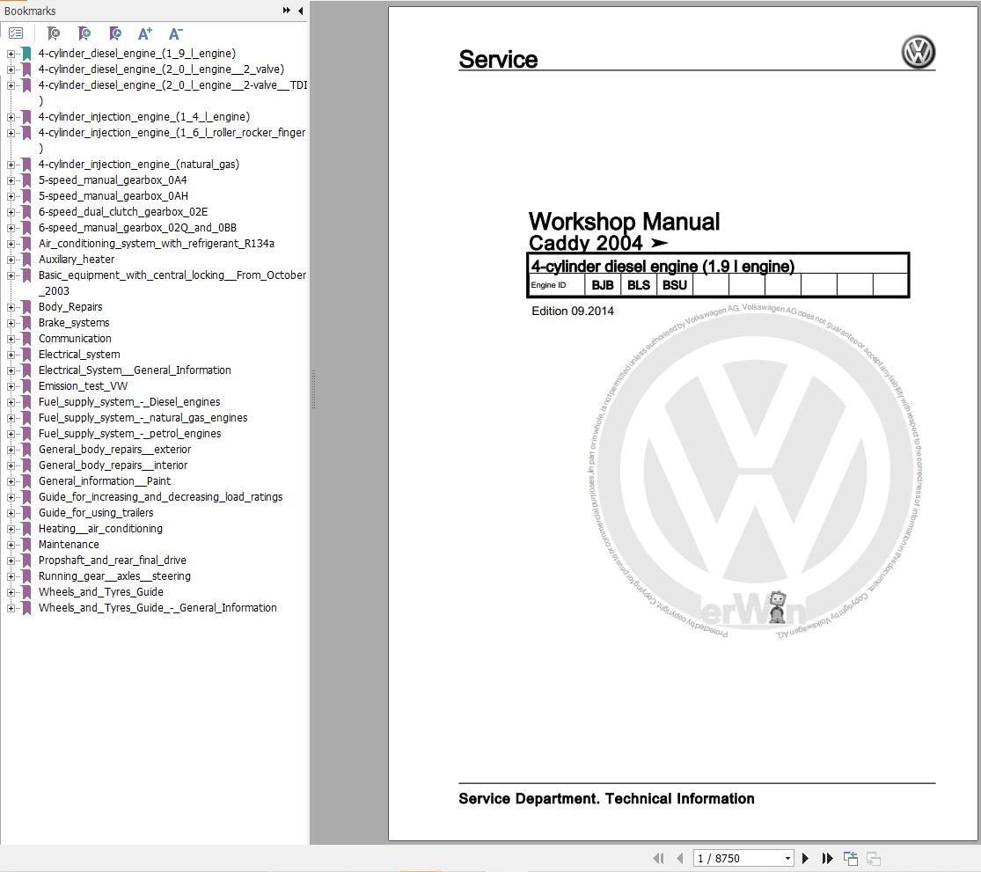981x872 pixels.
Task: Click the bookmark options list icon
Action: tap(16, 33)
